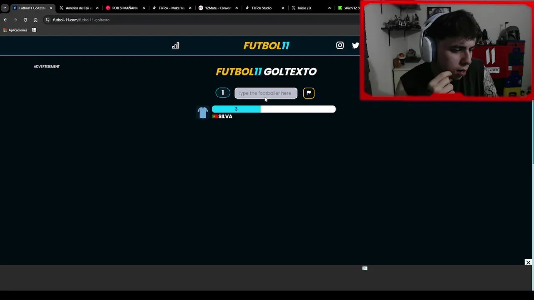534x300 pixels.
Task: Switch to the TikTok - Make Your tab
Action: coord(171,8)
